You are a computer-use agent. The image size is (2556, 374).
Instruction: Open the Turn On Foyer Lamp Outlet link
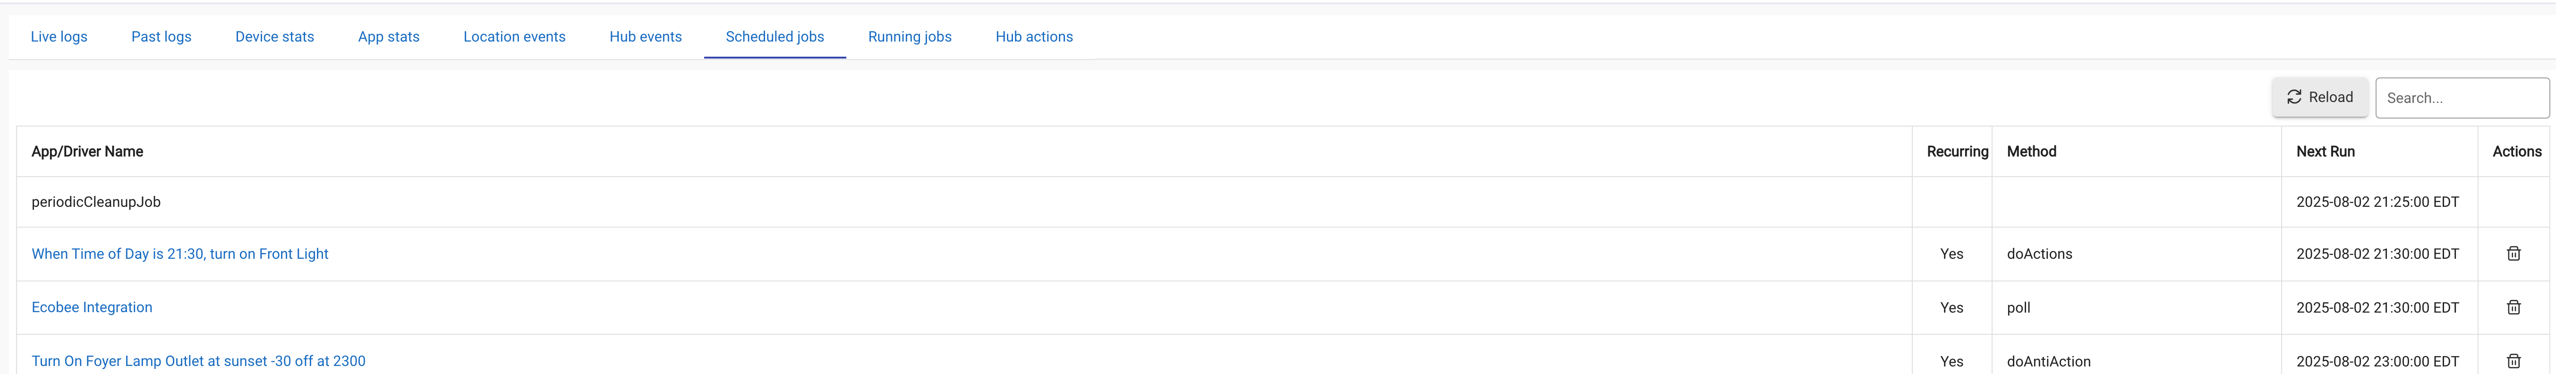(x=198, y=361)
